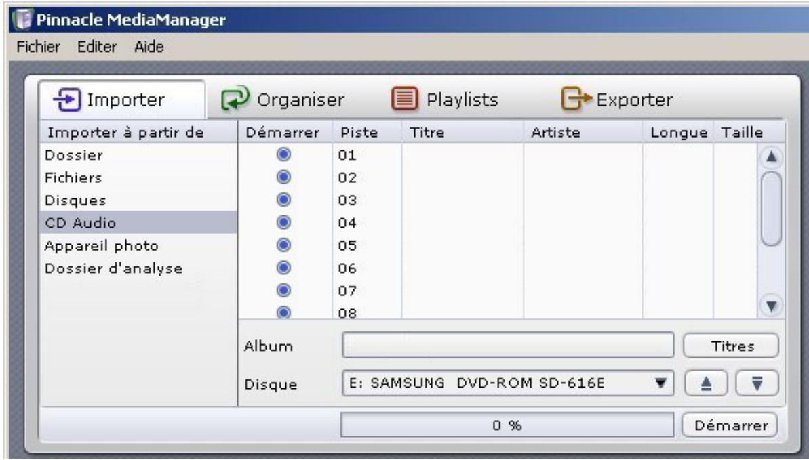Image resolution: width=809 pixels, height=460 pixels.
Task: Click the track list scrollbar thumb
Action: (771, 209)
